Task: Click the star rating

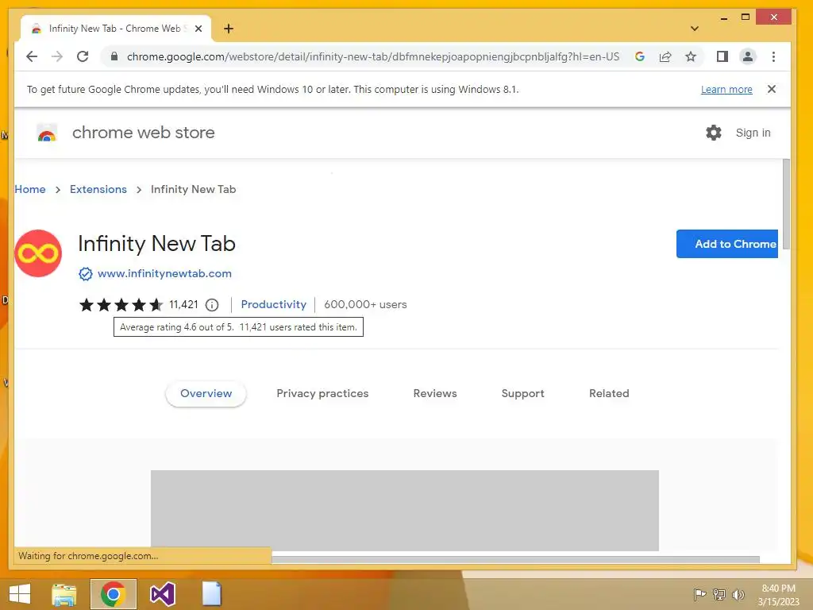Action: click(121, 304)
